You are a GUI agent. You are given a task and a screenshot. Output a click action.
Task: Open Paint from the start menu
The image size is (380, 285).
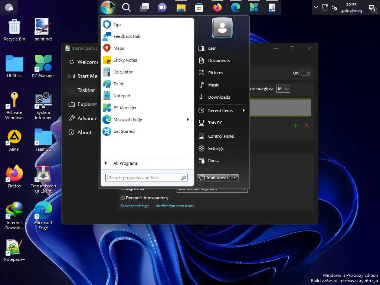coord(147,84)
